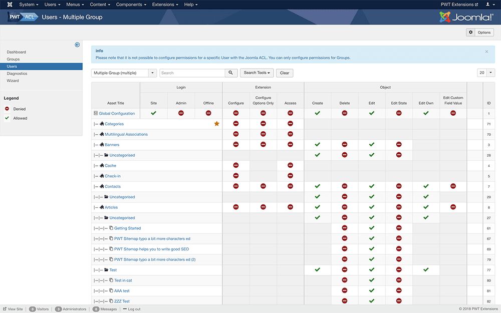Click the Cache component icon
The width and height of the screenshot is (501, 313).
coord(102,165)
